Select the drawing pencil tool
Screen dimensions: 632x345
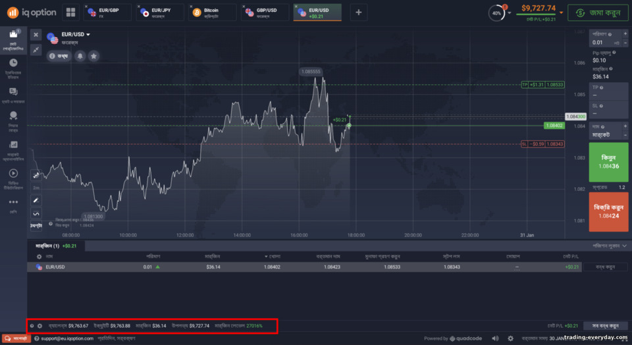coord(36,200)
